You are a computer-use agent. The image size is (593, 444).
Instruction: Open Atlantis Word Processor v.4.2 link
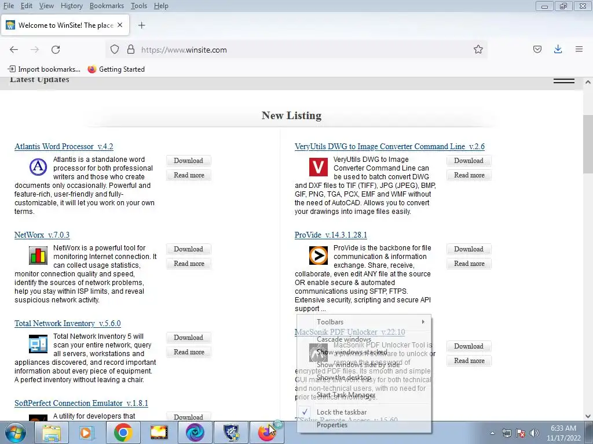64,146
